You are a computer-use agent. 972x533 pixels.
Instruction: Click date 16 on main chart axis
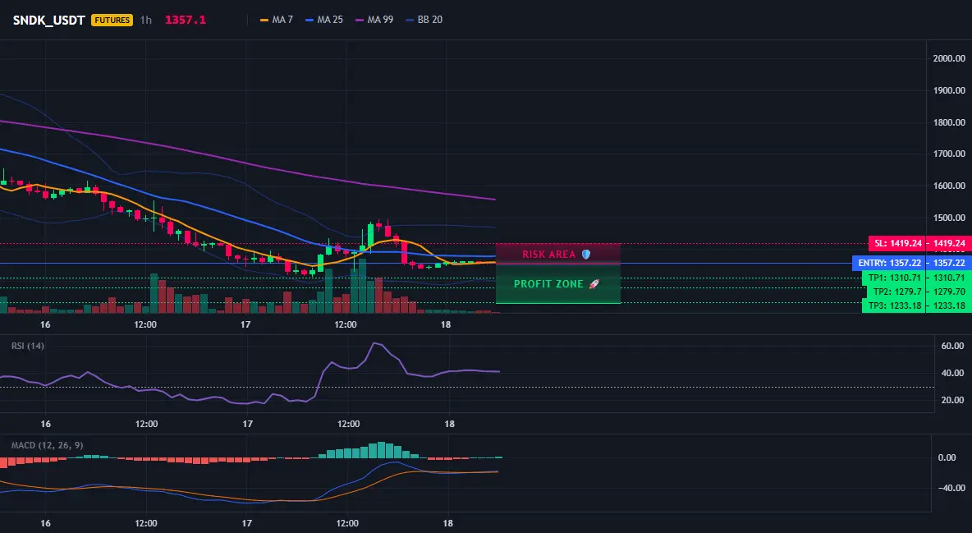point(45,324)
